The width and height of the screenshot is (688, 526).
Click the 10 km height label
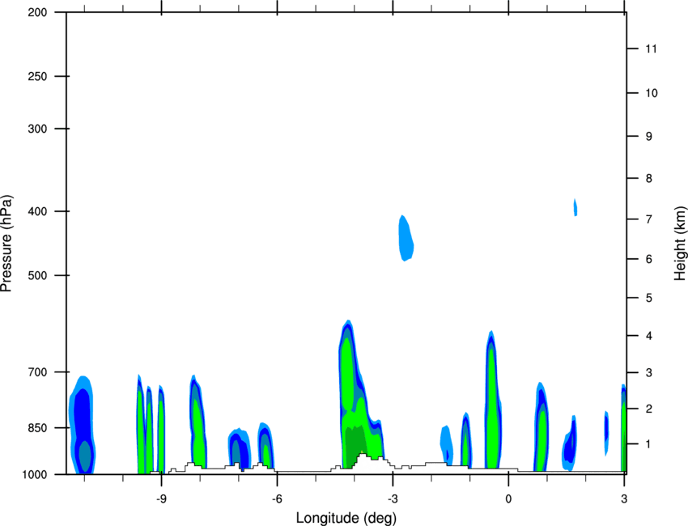(x=651, y=93)
